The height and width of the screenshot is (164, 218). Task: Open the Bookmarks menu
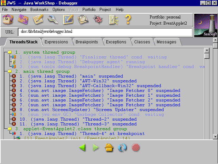(x=40, y=10)
